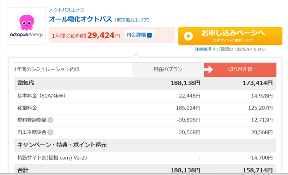Click the play arrow icon on apply button

(x=188, y=36)
